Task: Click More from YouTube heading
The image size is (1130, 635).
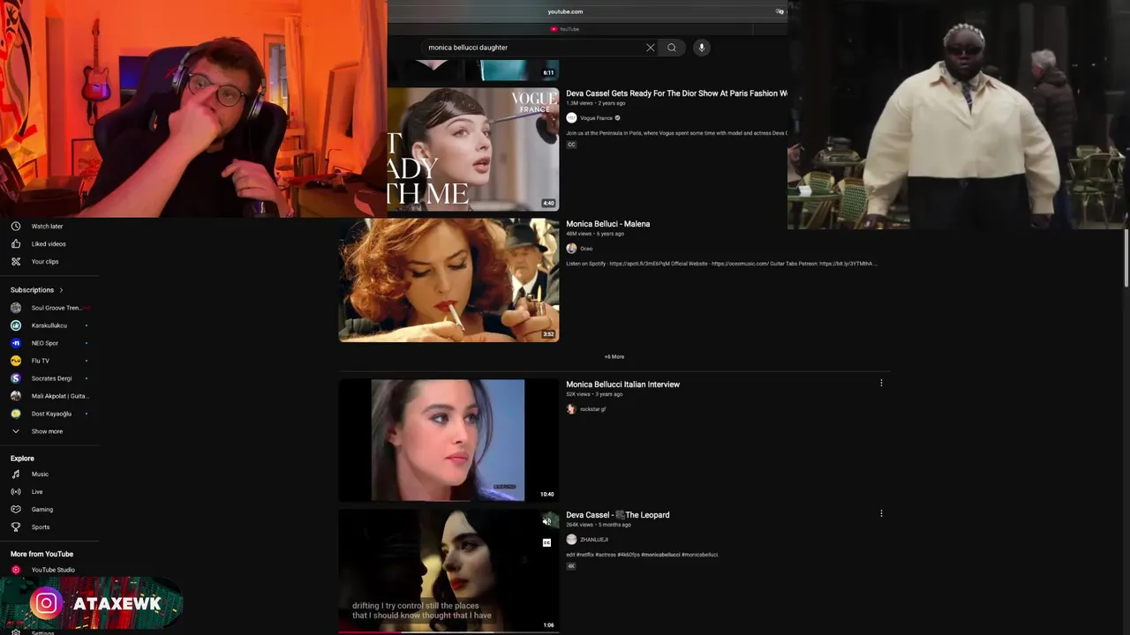Action: (x=41, y=554)
